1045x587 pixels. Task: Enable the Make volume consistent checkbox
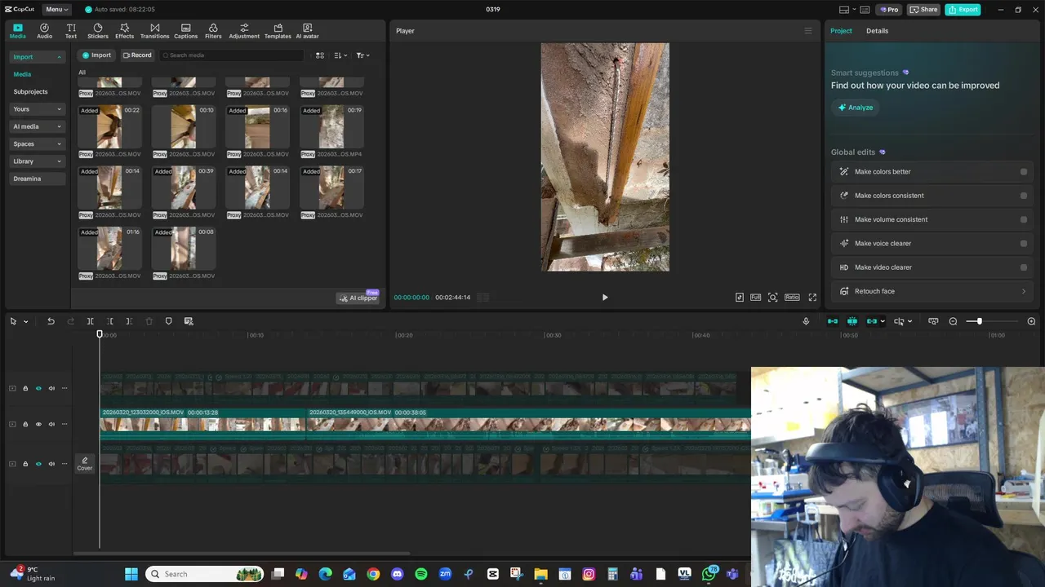1024,219
